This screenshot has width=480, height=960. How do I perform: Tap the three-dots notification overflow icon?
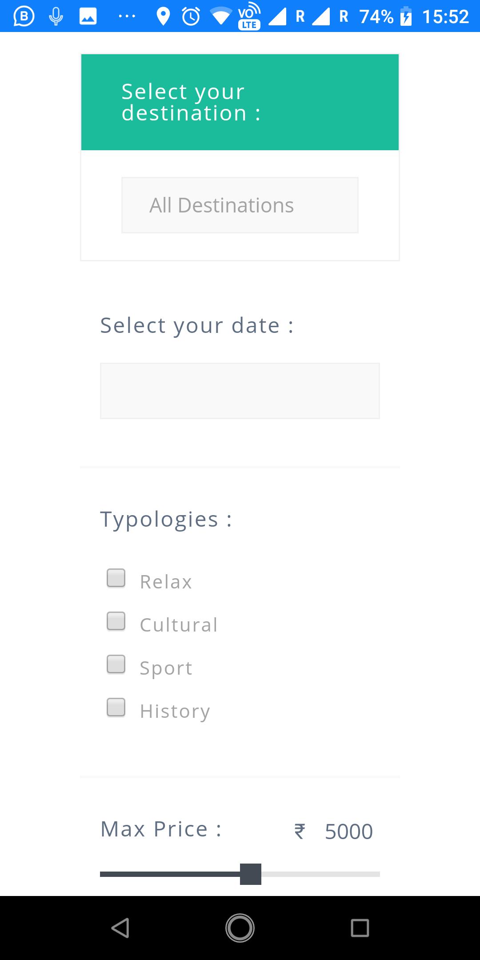click(x=127, y=16)
